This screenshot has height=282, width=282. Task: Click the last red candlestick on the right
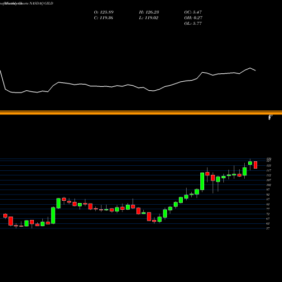255,165
